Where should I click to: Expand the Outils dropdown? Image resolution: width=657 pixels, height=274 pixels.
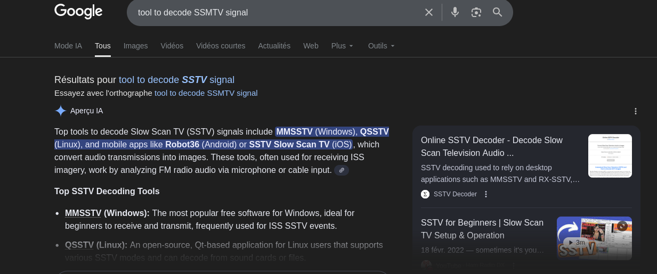[x=381, y=46]
